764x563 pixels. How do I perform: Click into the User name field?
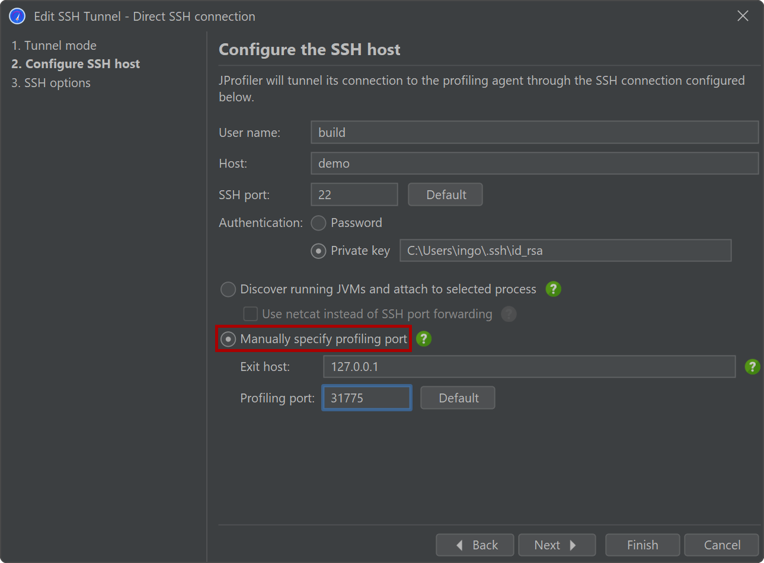pyautogui.click(x=534, y=132)
